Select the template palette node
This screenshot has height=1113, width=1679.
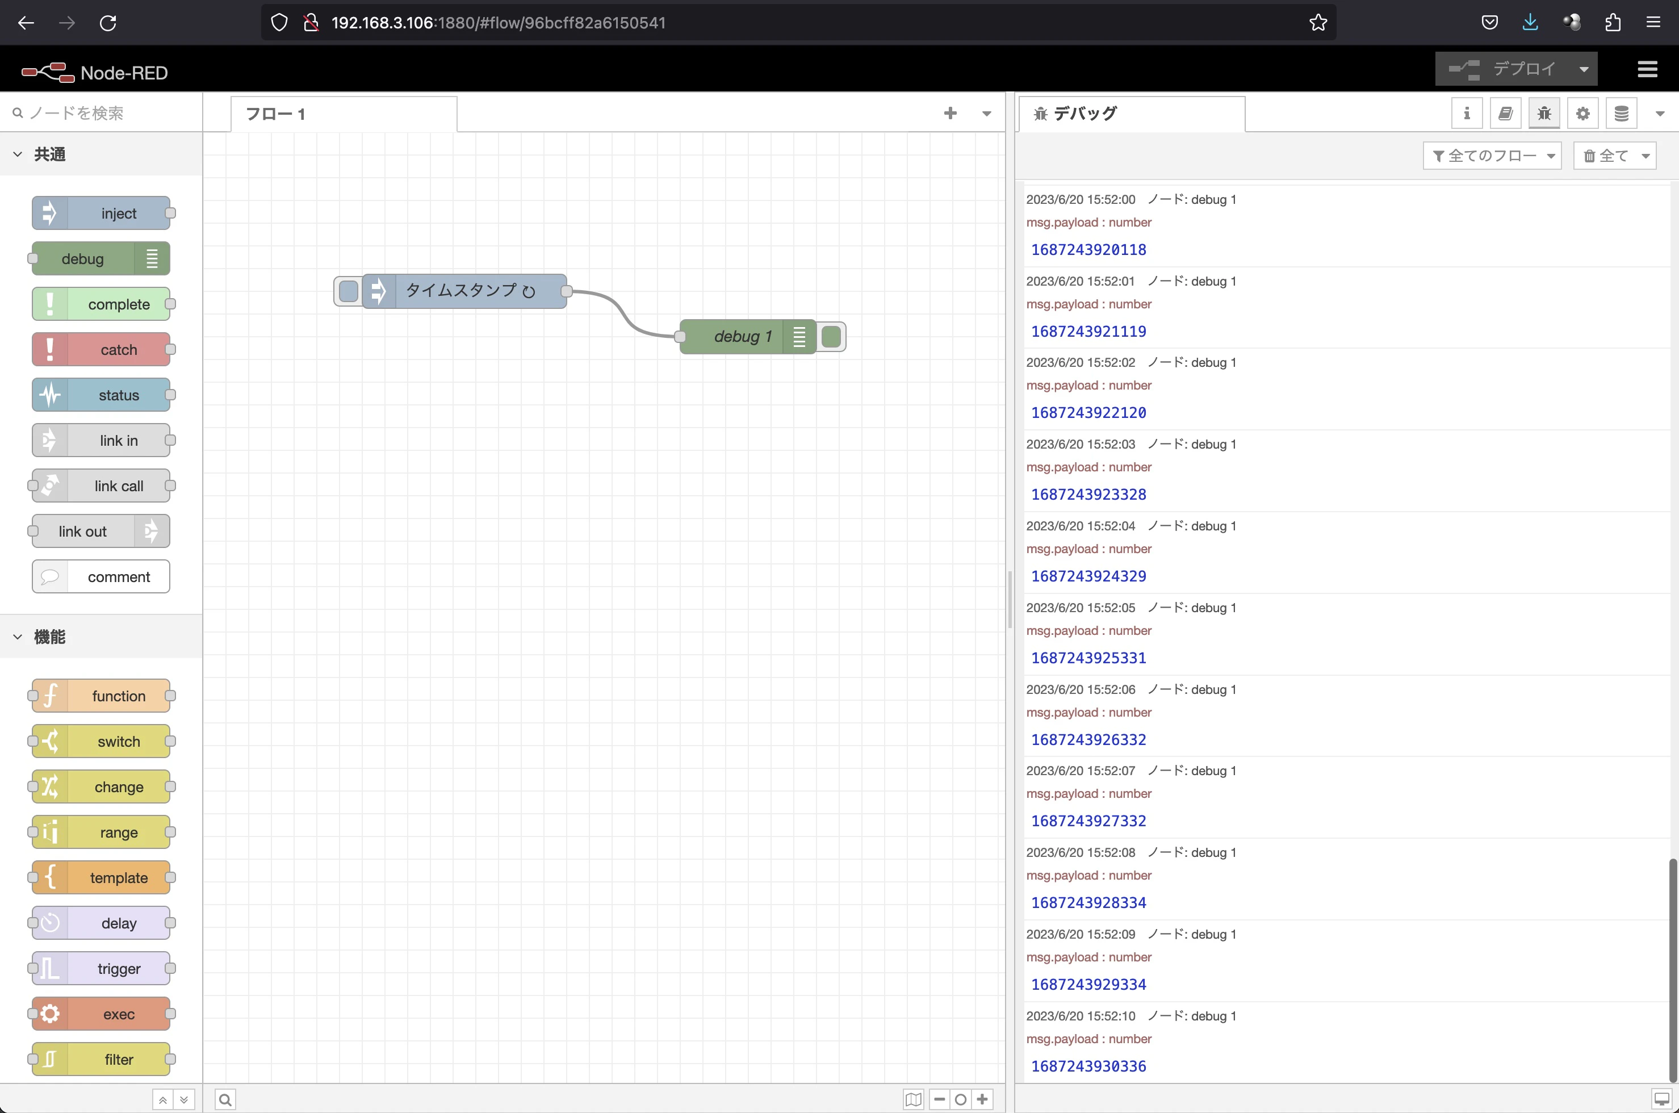pyautogui.click(x=101, y=877)
